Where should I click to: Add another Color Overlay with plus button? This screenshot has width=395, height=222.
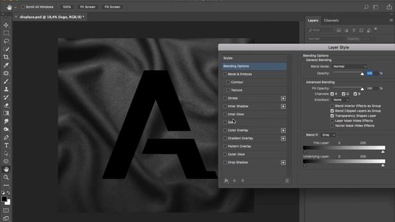[x=283, y=130]
